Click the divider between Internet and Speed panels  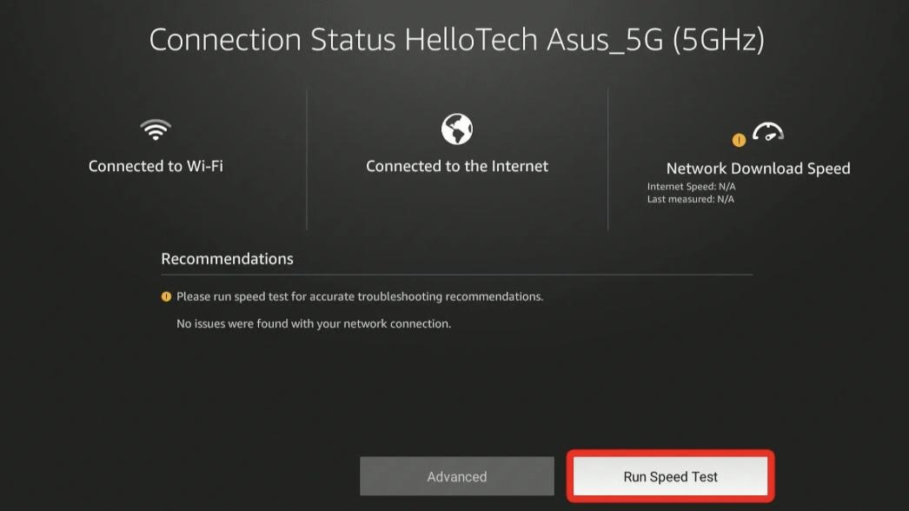[607, 160]
